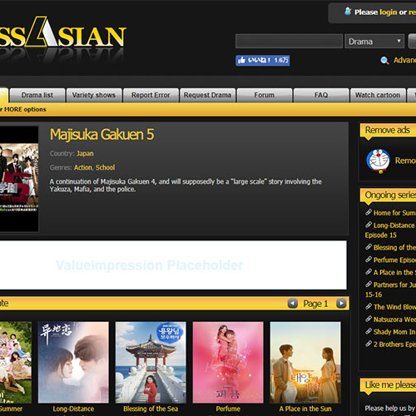Open the School genre link
Viewport: 416px width, 416px height.
(105, 167)
